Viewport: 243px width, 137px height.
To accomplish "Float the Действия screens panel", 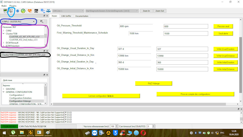I will click(x=44, y=75).
